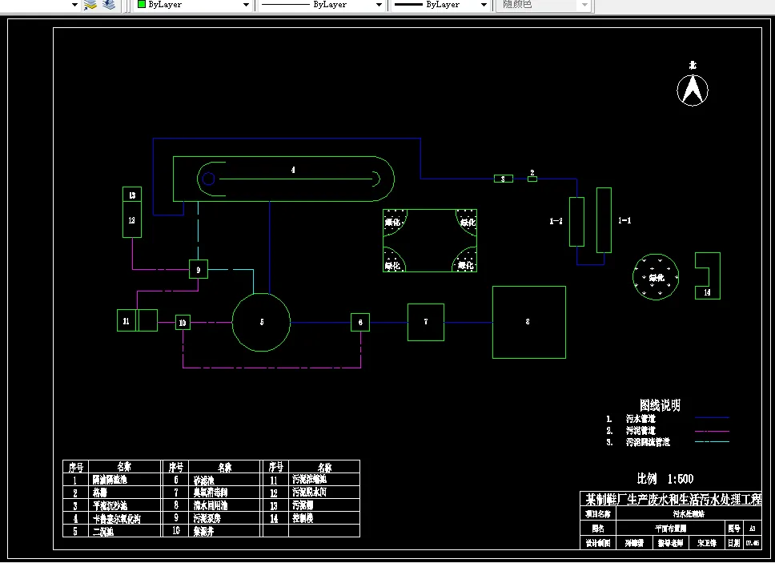Open the thick-line ByLayer lineweight dropdown
Screen dimensions: 775x563
coord(441,5)
